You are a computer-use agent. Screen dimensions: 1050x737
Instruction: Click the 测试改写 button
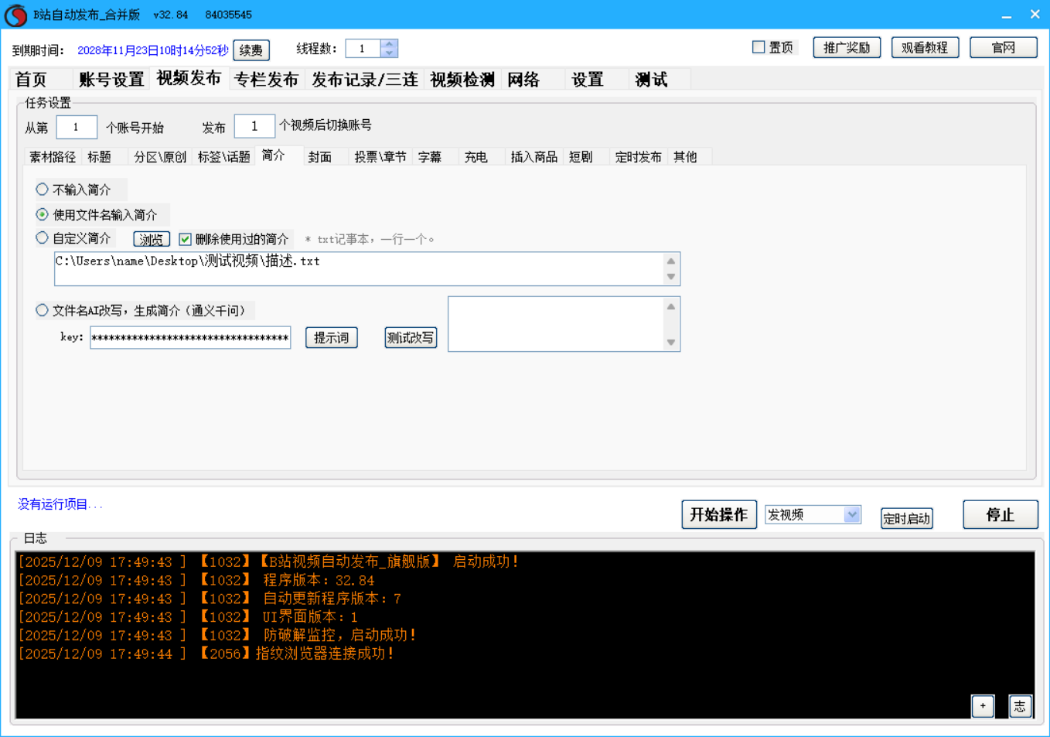(x=411, y=338)
